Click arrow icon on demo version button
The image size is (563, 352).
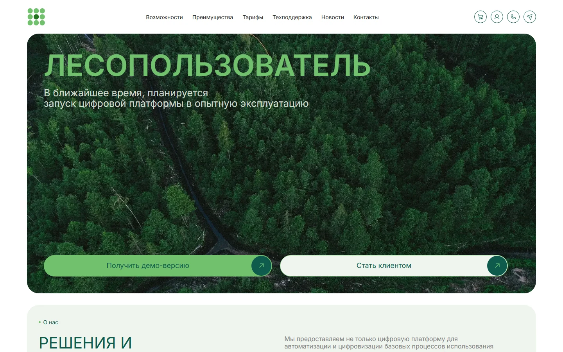click(262, 266)
